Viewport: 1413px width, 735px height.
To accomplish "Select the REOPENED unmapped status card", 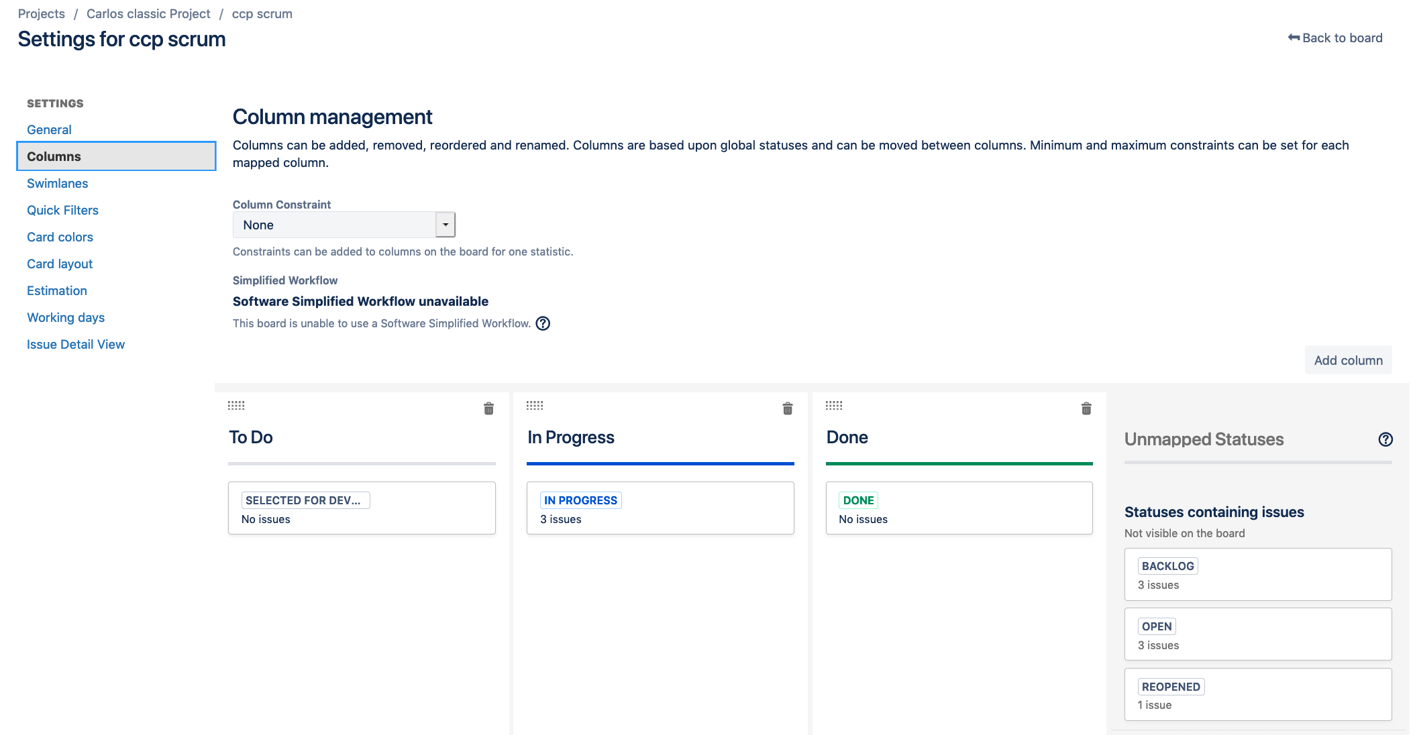I will pyautogui.click(x=1258, y=695).
